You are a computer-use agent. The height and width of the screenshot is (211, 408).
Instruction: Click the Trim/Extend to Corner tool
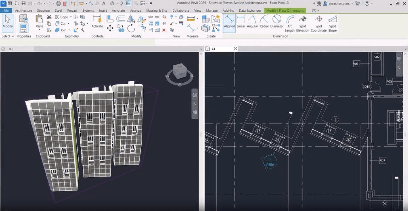[x=142, y=28]
